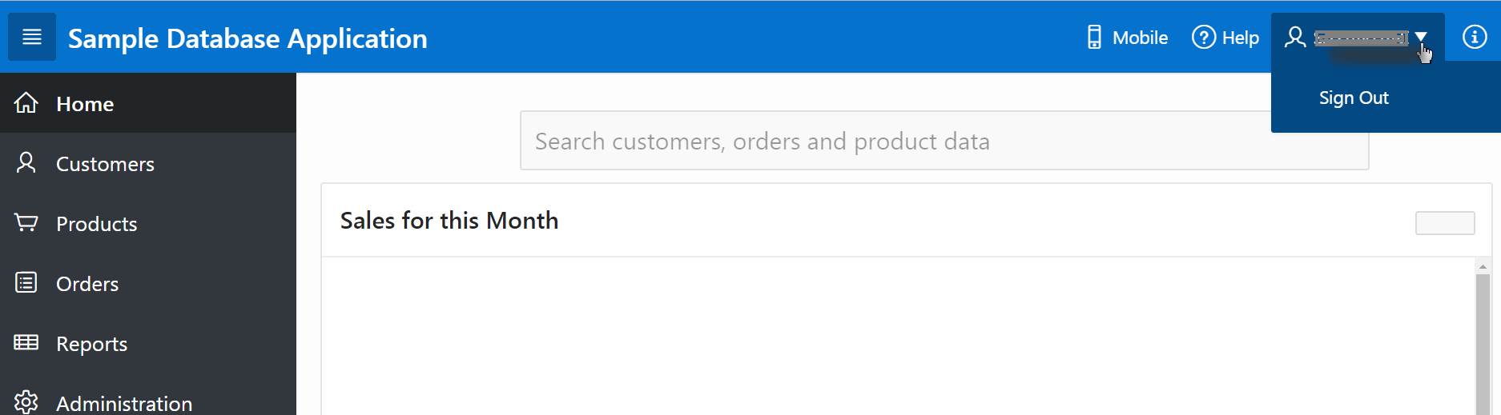Click the scrollbar up arrow in Sales panel
The height and width of the screenshot is (415, 1501).
(1483, 266)
